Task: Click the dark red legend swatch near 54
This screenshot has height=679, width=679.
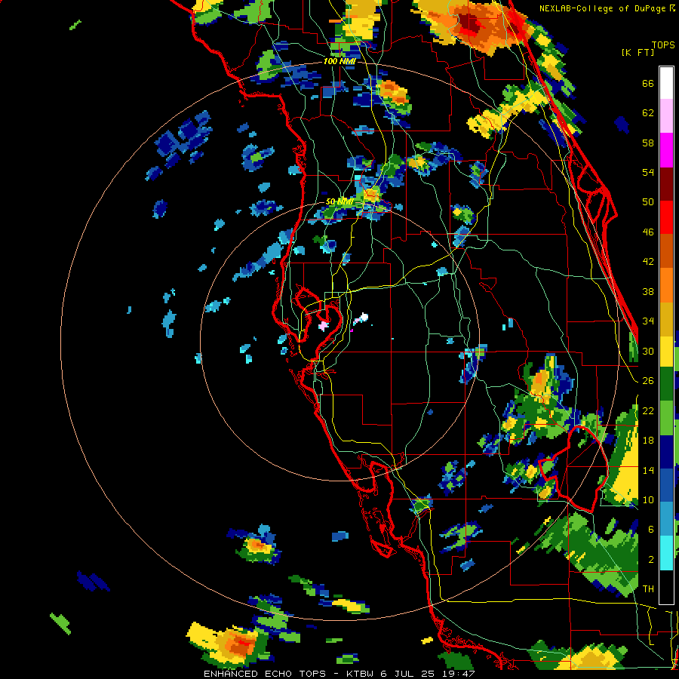Action: pyautogui.click(x=666, y=184)
